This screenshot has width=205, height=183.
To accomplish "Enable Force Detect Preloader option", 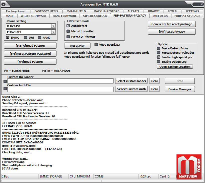I will point(158,53).
